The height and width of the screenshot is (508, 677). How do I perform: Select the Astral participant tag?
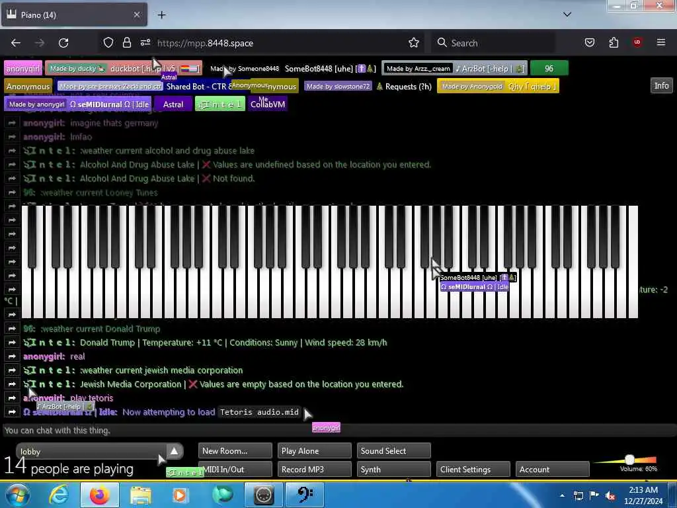[x=173, y=104]
